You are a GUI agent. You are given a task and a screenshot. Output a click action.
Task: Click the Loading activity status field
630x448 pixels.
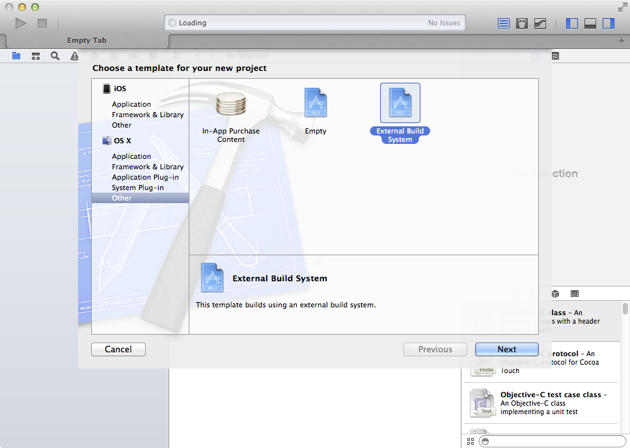pos(314,23)
